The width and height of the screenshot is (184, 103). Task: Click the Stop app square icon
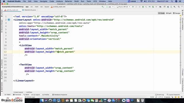(156, 7)
